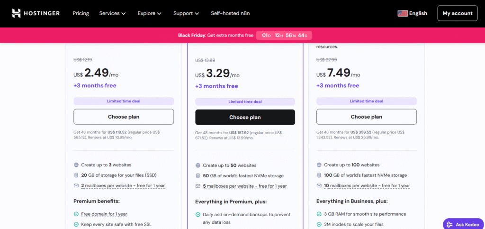Open My account button
Viewport: 485px width, 229px height.
457,13
